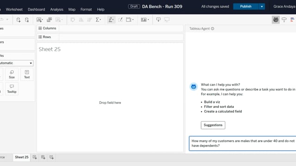This screenshot has width=296, height=166.
Task: Click the Draft badge
Action: click(x=134, y=6)
